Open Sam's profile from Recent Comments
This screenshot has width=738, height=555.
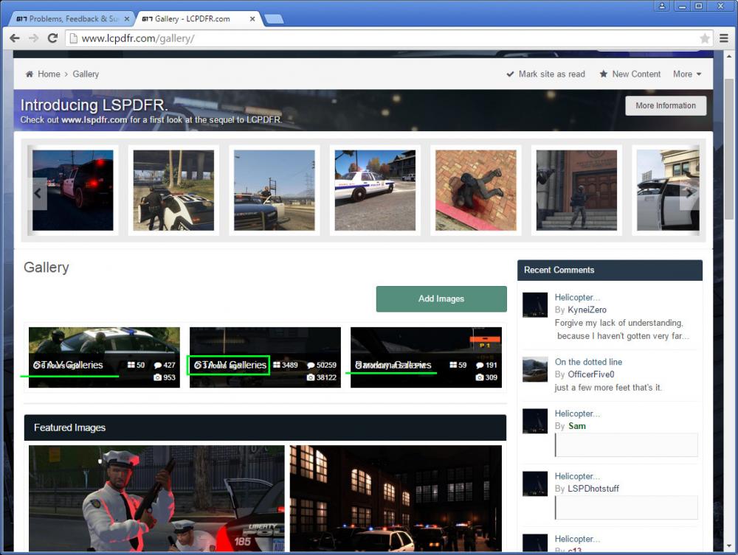pos(576,425)
